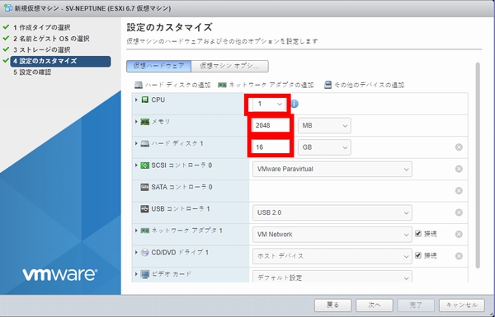
Task: Remove SCSI controller 0 with its X icon
Action: click(459, 169)
